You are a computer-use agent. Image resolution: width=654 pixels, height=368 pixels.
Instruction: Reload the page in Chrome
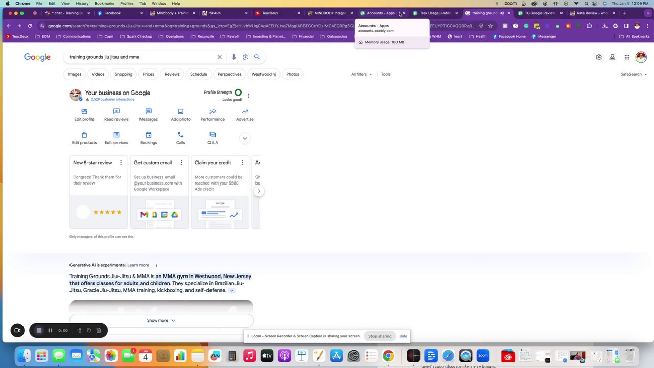(x=30, y=26)
